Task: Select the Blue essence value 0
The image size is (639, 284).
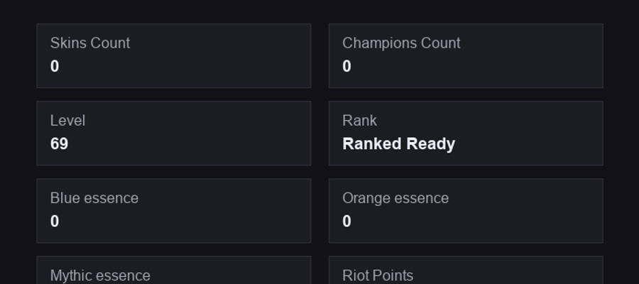Action: tap(55, 222)
